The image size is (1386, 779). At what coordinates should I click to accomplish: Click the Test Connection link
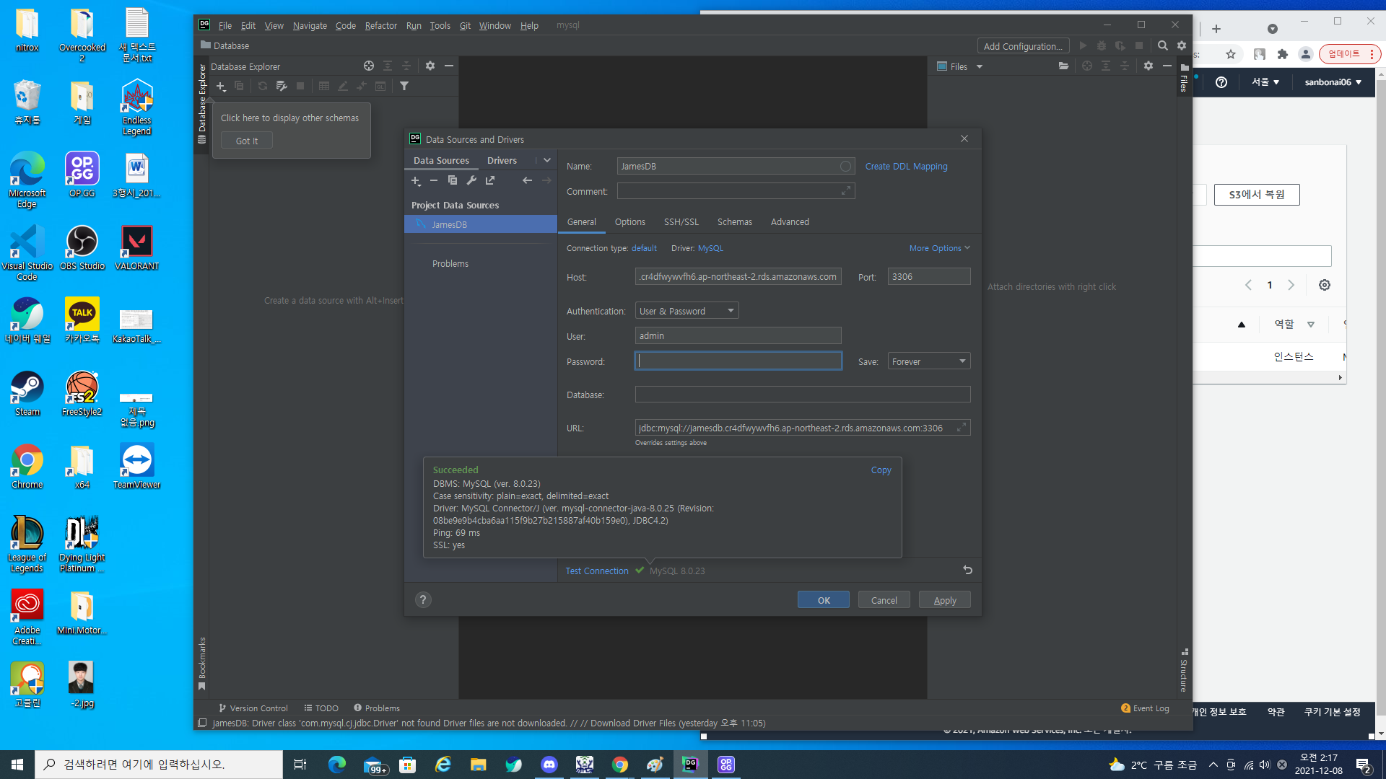tap(596, 571)
